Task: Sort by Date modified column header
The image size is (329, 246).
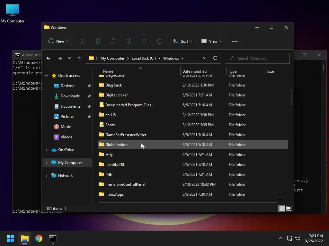Action: pyautogui.click(x=203, y=71)
